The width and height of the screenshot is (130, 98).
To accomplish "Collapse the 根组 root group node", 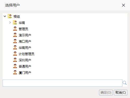I will [x=5, y=16].
